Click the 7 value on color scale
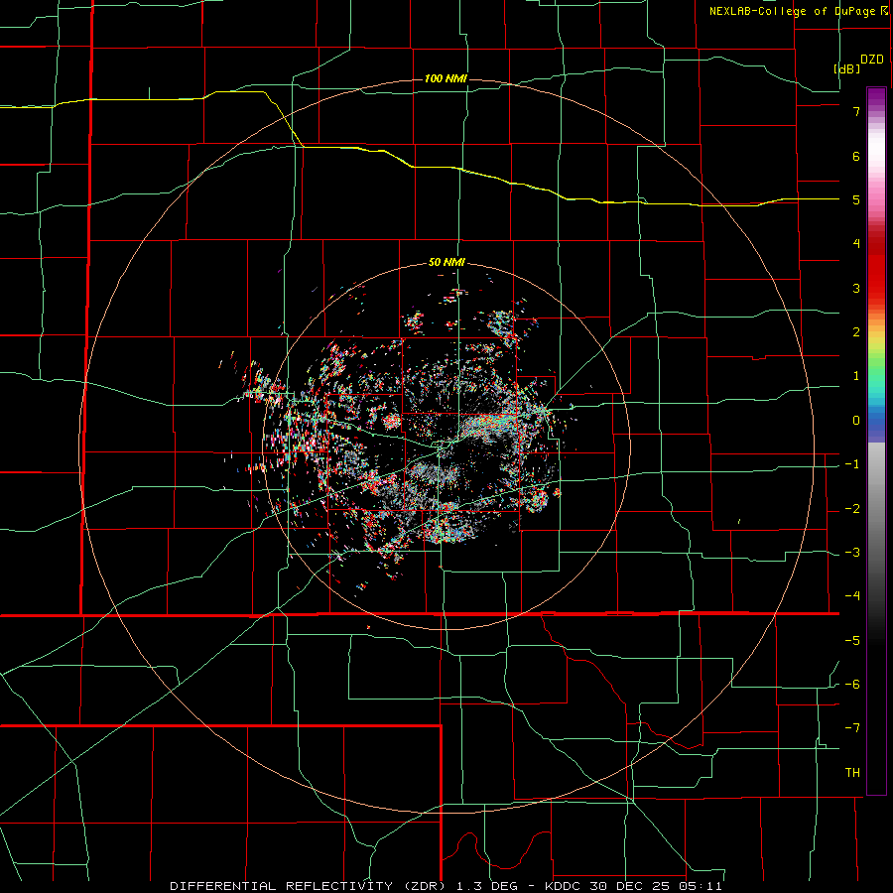This screenshot has height=893, width=893. coord(856,111)
